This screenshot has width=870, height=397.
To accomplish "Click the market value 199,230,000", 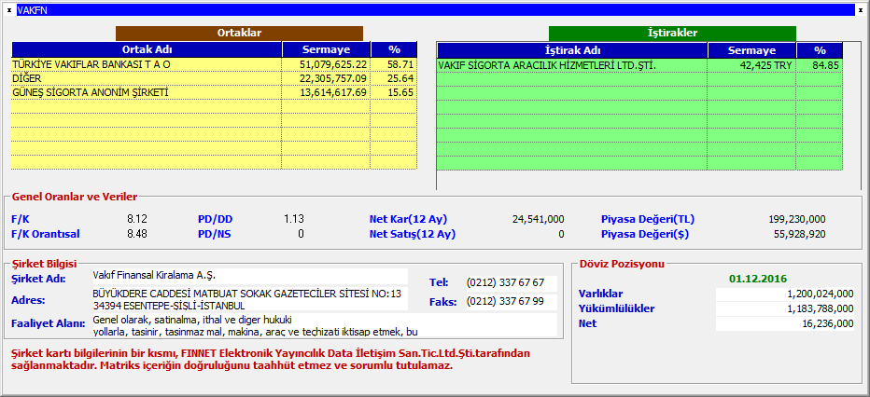I will point(797,219).
